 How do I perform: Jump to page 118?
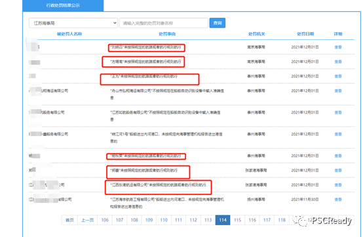[282, 220]
